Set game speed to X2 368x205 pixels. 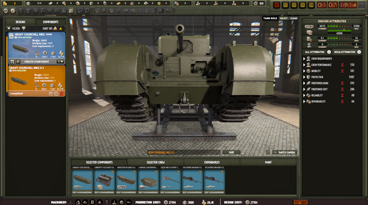point(294,5)
